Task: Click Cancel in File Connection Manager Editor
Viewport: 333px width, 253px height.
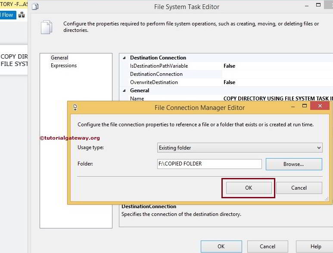Action: [x=299, y=188]
